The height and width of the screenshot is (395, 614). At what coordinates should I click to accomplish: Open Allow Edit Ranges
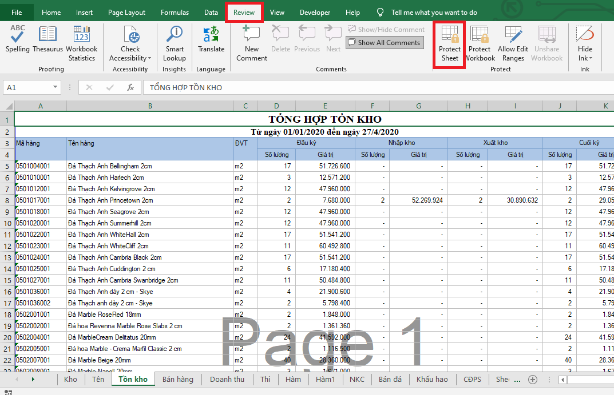513,44
